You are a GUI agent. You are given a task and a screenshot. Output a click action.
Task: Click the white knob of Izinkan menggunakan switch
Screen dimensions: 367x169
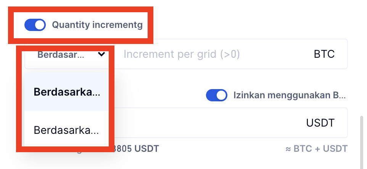[221, 95]
